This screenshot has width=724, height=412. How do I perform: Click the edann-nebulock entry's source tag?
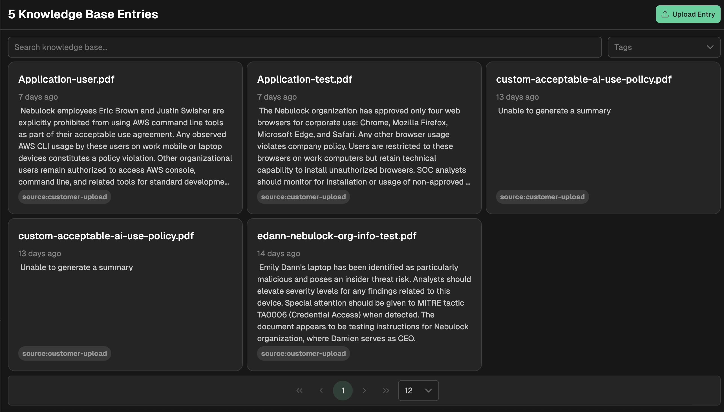(x=303, y=353)
